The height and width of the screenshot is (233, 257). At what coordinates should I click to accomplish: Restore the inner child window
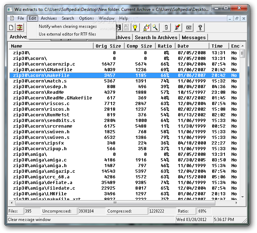pos(237,18)
